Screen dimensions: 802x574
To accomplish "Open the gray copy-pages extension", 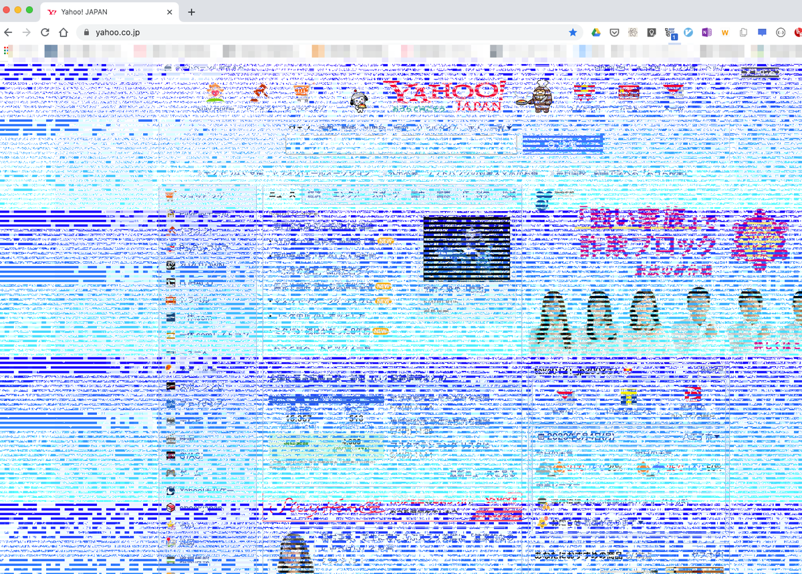I will (743, 32).
